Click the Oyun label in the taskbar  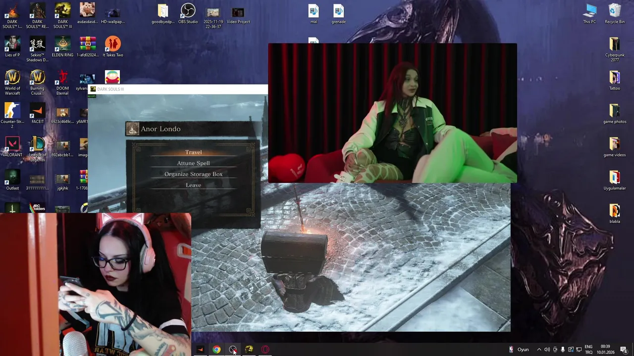[x=523, y=350]
